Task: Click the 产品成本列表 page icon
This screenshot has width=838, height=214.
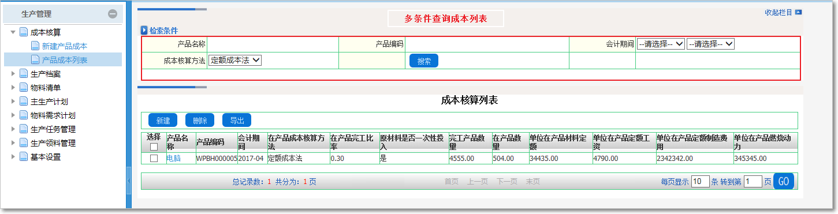Action: [35, 60]
